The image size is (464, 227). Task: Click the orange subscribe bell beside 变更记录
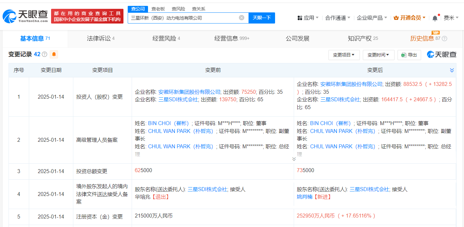pos(54,54)
